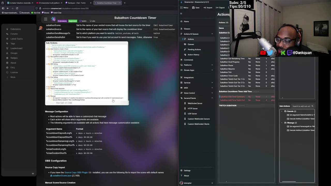Open Streamer.bot Settings
Screen dimensions: 331x186
coord(187,171)
